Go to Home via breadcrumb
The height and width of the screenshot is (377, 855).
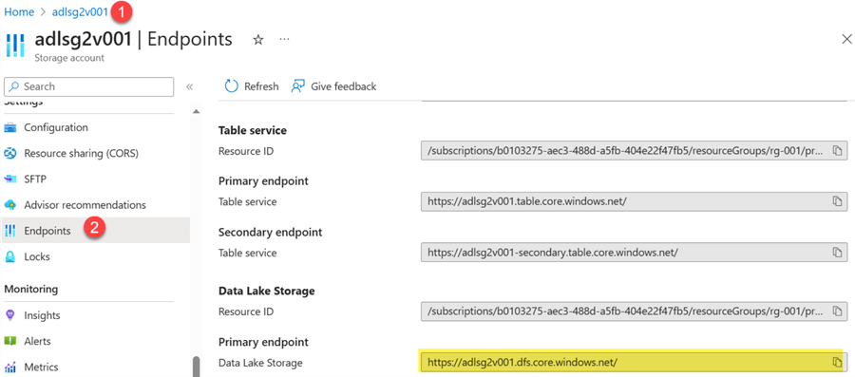tap(19, 12)
